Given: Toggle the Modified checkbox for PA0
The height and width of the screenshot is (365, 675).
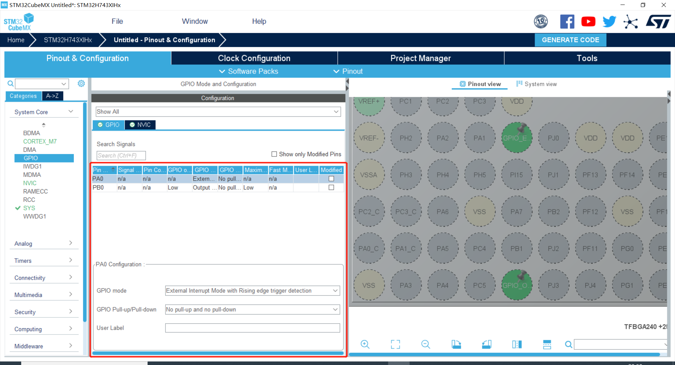Looking at the screenshot, I should pos(331,179).
